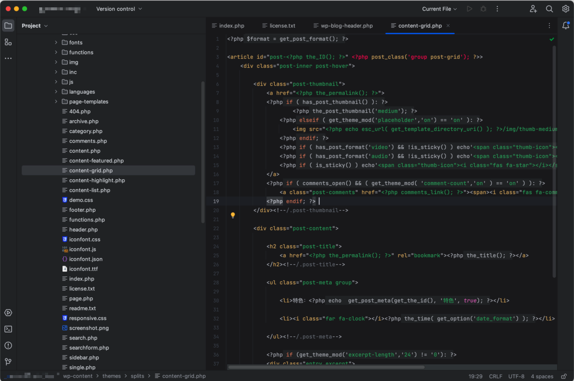Image resolution: width=574 pixels, height=381 pixels.
Task: Start a Code With Me session
Action: 533,8
